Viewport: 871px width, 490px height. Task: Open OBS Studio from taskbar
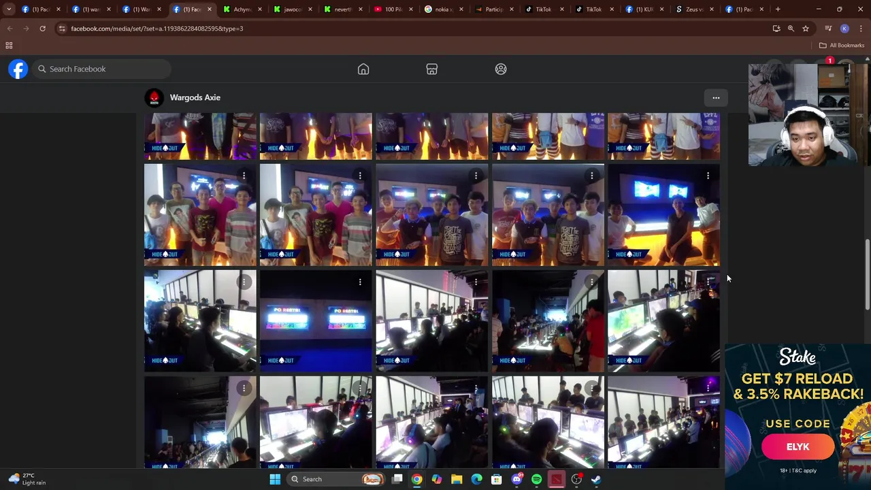576,479
